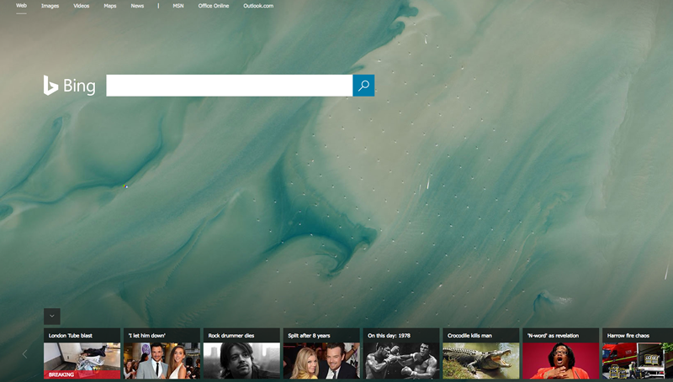Open the Harrow fire chaos story
Screen dimensions: 673x382
point(638,354)
